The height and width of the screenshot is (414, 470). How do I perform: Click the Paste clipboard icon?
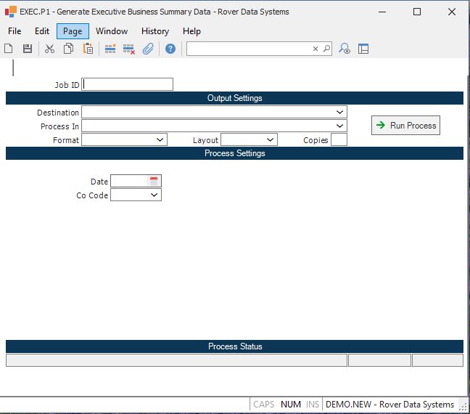click(88, 49)
